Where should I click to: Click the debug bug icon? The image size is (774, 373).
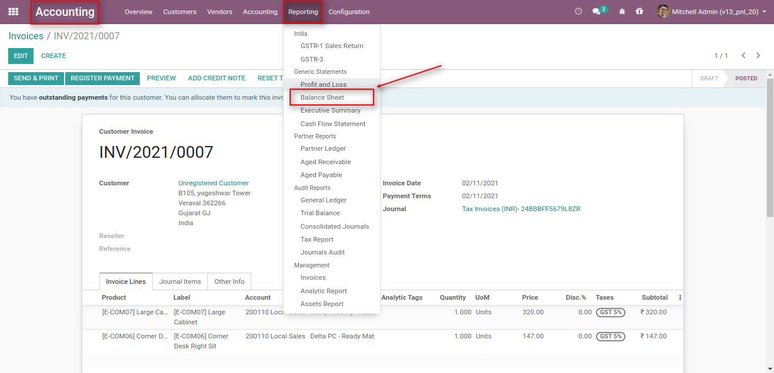[x=621, y=11]
